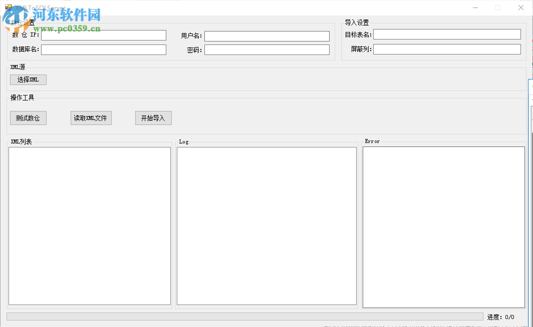Click the 测试数仓 connection test button

click(x=28, y=118)
